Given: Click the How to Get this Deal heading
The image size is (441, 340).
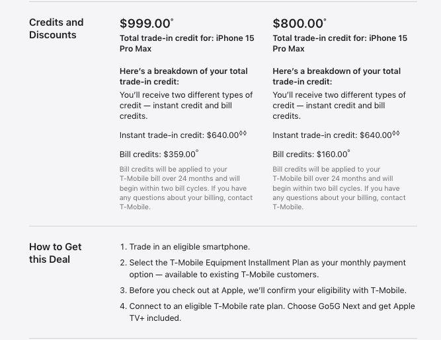Looking at the screenshot, I should [55, 253].
